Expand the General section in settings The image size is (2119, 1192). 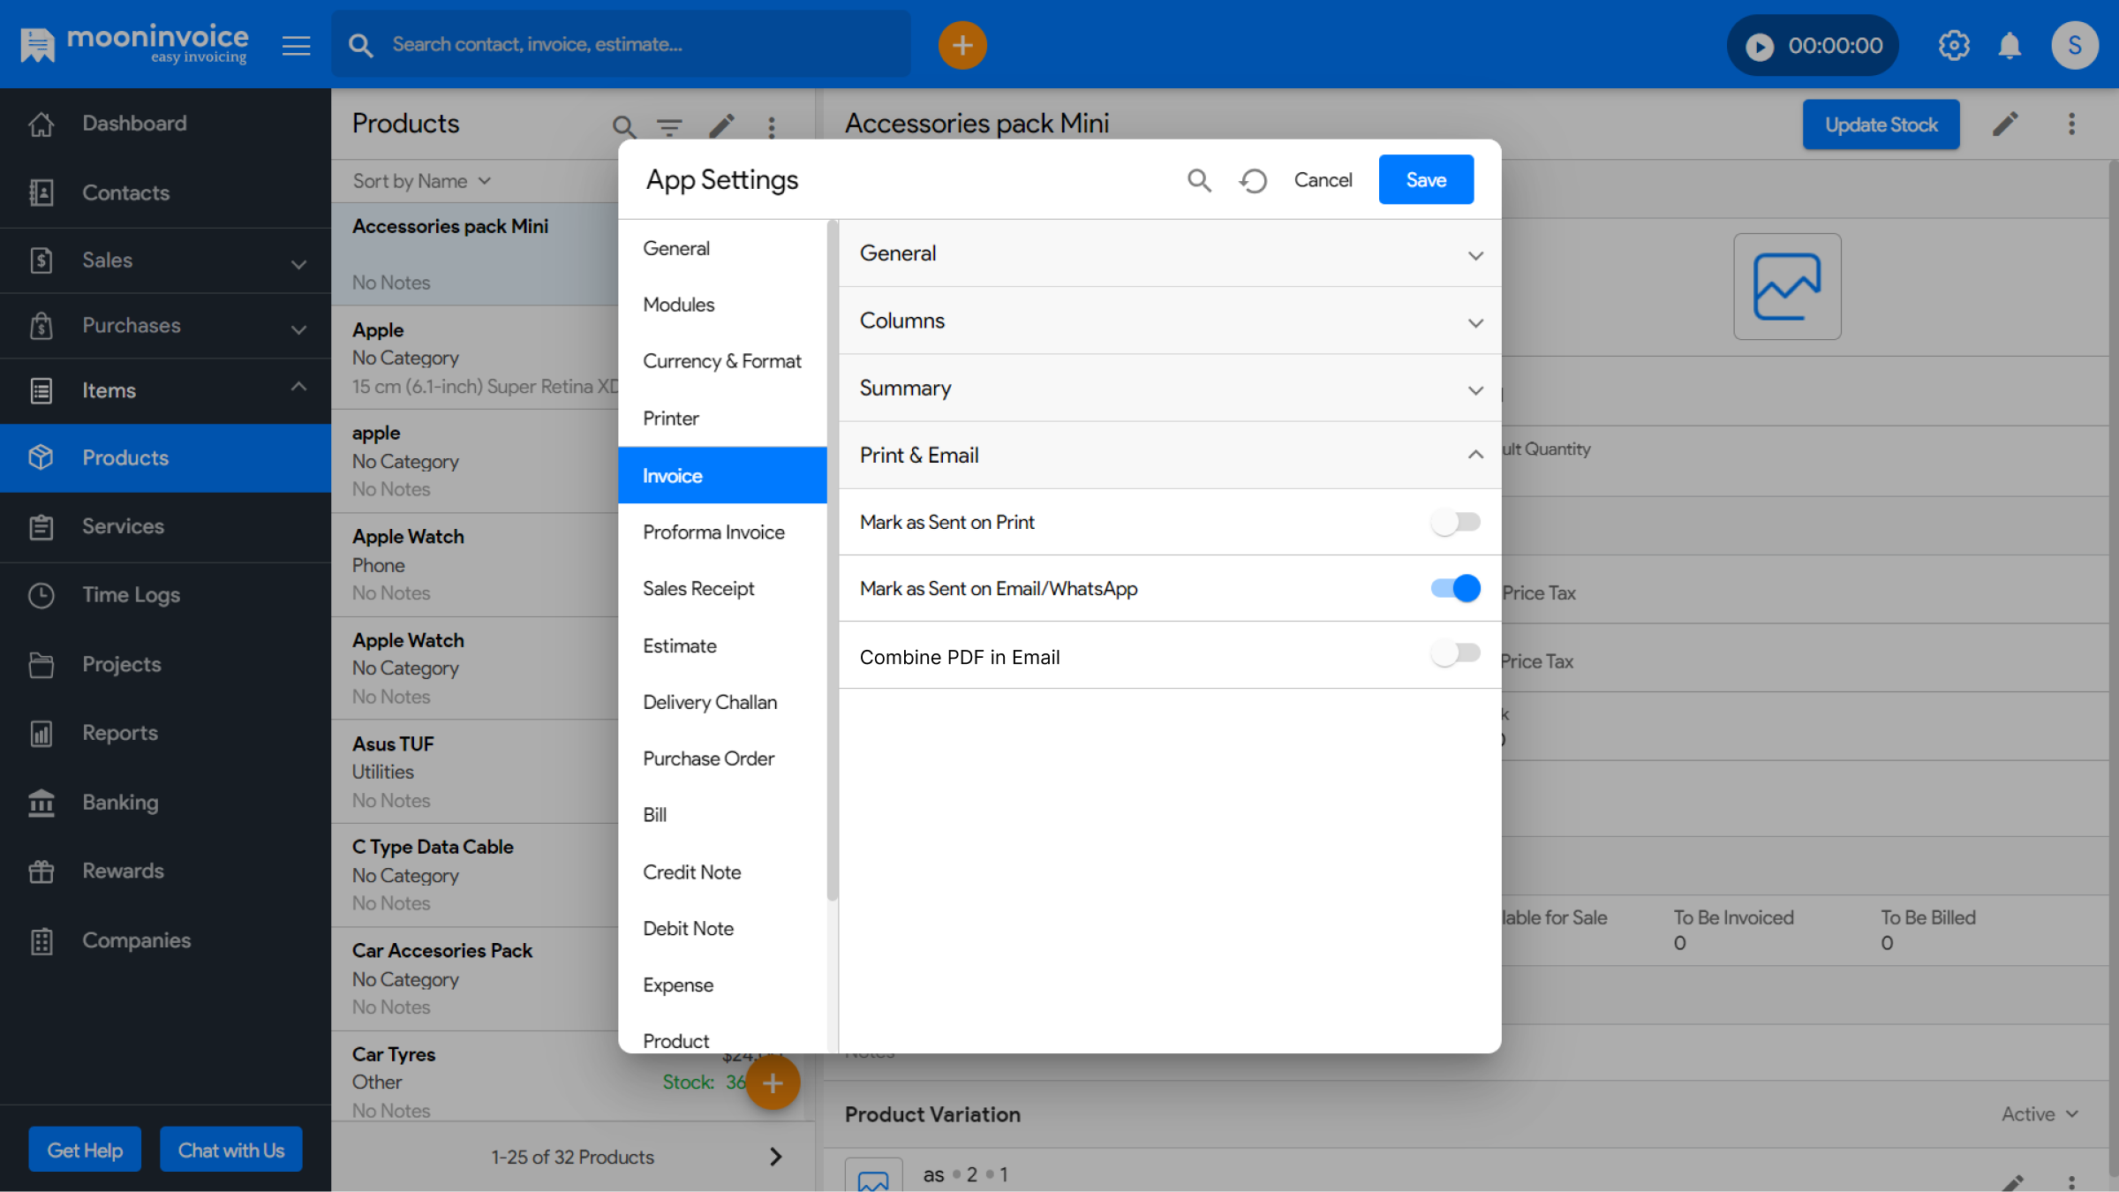(x=1170, y=253)
